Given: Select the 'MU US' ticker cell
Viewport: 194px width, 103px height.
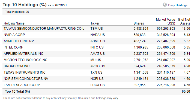Looking at the screenshot, I should [x=96, y=60].
